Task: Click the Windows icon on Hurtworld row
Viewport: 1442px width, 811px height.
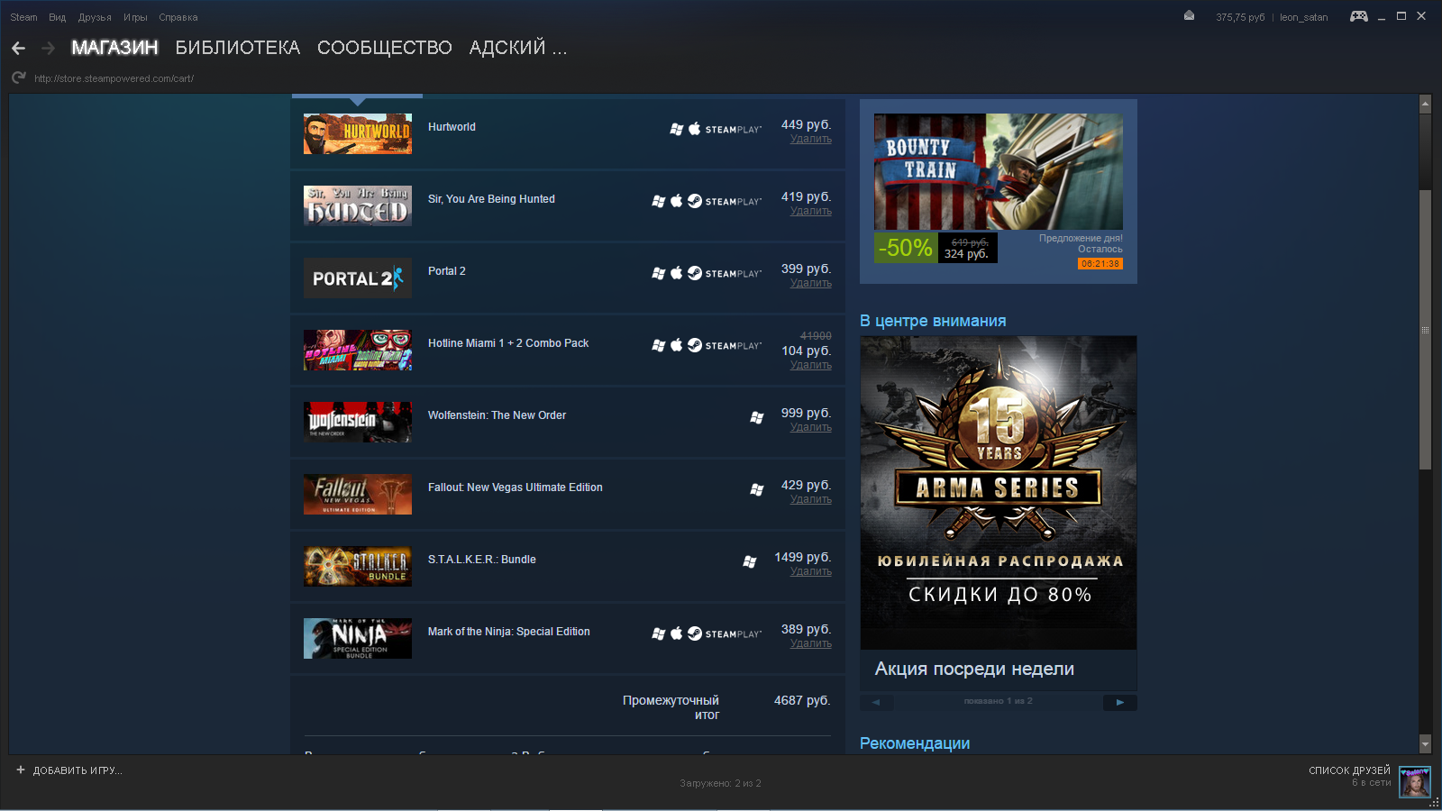Action: (x=677, y=129)
